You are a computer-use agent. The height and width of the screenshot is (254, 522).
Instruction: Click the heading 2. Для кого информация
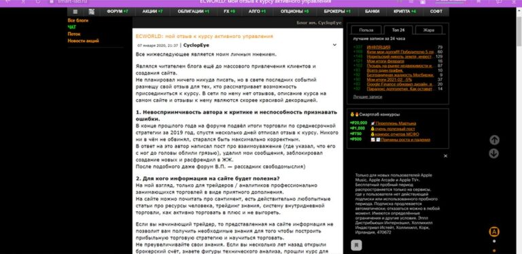208,178
